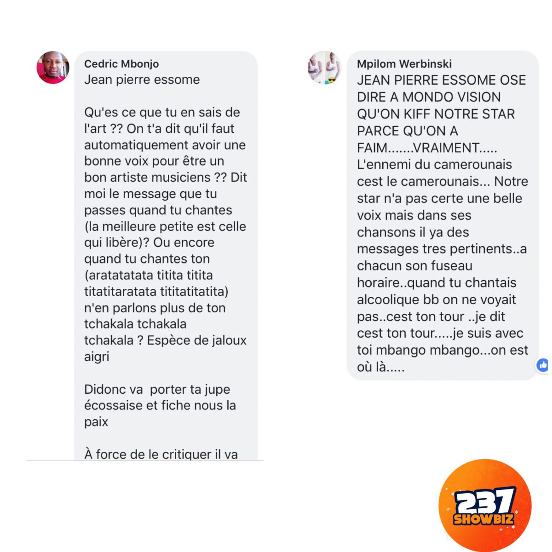Click the 'où là.....' ending line
This screenshot has height=552, width=552.
pyautogui.click(x=381, y=367)
